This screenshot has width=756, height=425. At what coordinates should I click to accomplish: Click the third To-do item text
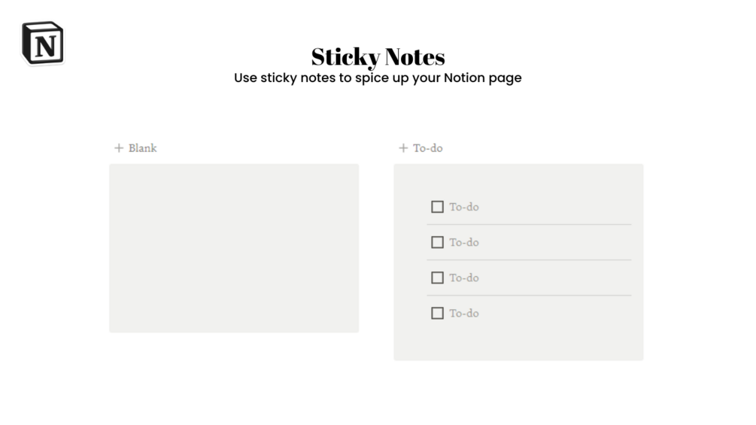464,278
